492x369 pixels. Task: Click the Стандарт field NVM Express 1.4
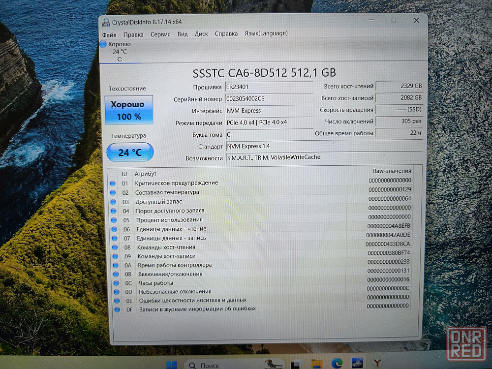[x=324, y=146]
